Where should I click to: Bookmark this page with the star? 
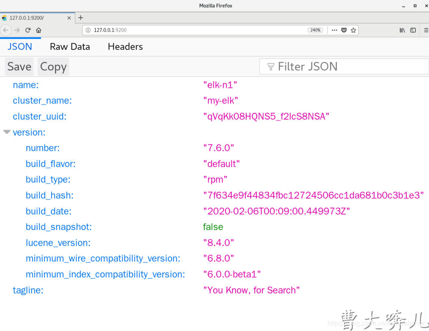[x=354, y=30]
